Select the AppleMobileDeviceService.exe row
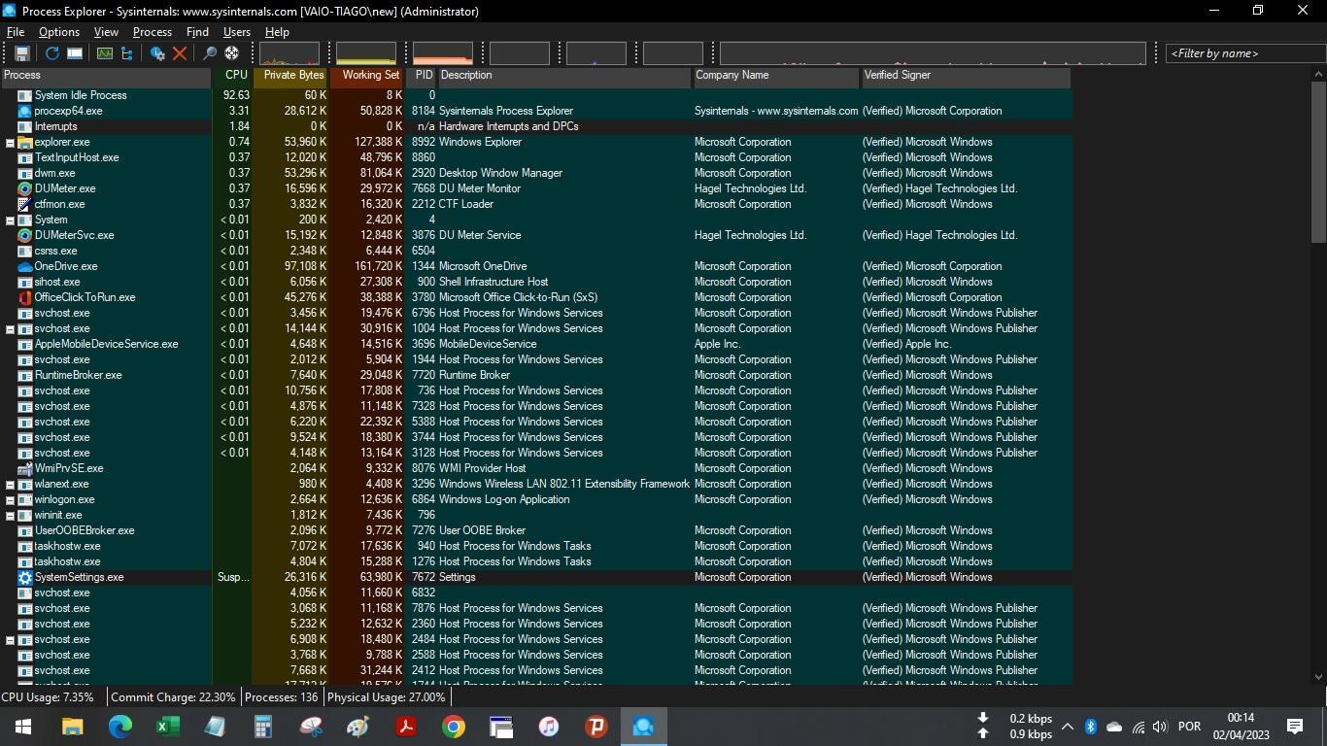 tap(535, 344)
